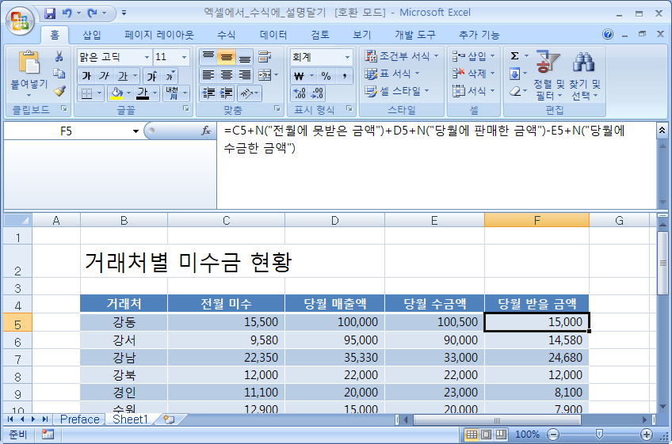Open Excel help question mark

[x=608, y=34]
